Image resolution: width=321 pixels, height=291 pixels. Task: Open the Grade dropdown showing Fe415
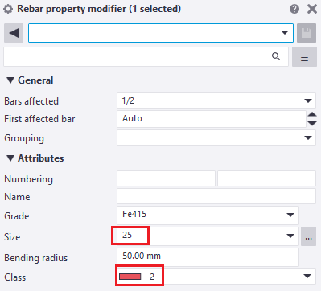point(208,215)
